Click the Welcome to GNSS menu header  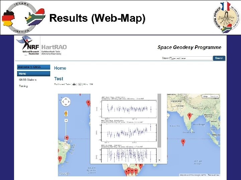click(33, 67)
